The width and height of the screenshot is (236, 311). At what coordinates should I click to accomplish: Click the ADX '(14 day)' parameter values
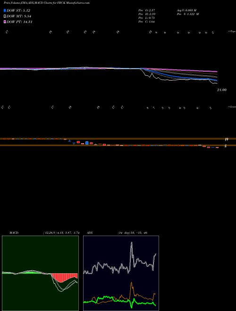pos(132,233)
